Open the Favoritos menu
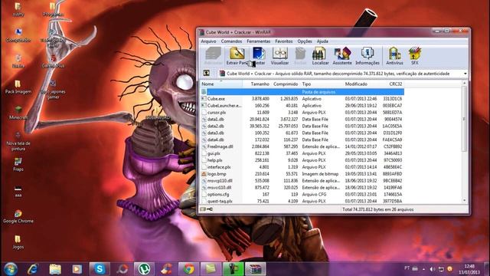Image resolution: width=490 pixels, height=276 pixels. coord(284,41)
